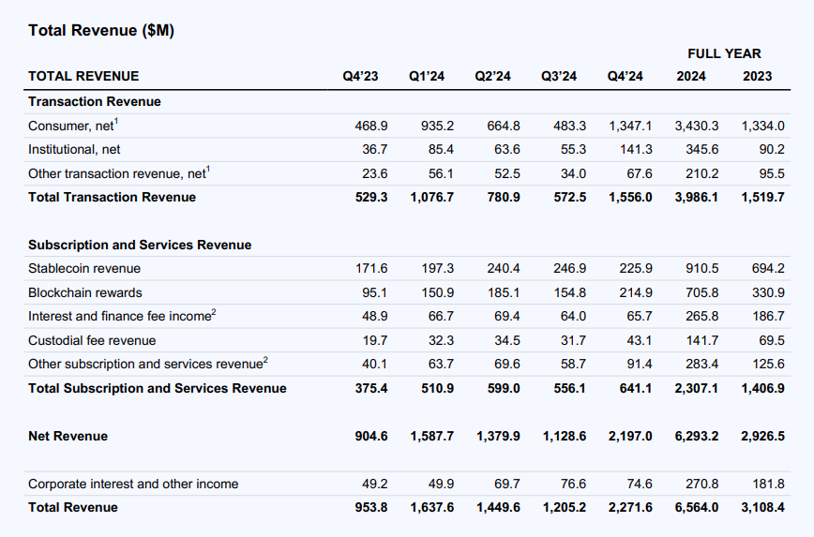Select the Q2'24 column header

493,76
